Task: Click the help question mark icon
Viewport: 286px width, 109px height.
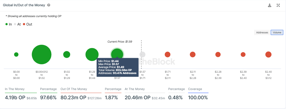Action: click(49, 5)
